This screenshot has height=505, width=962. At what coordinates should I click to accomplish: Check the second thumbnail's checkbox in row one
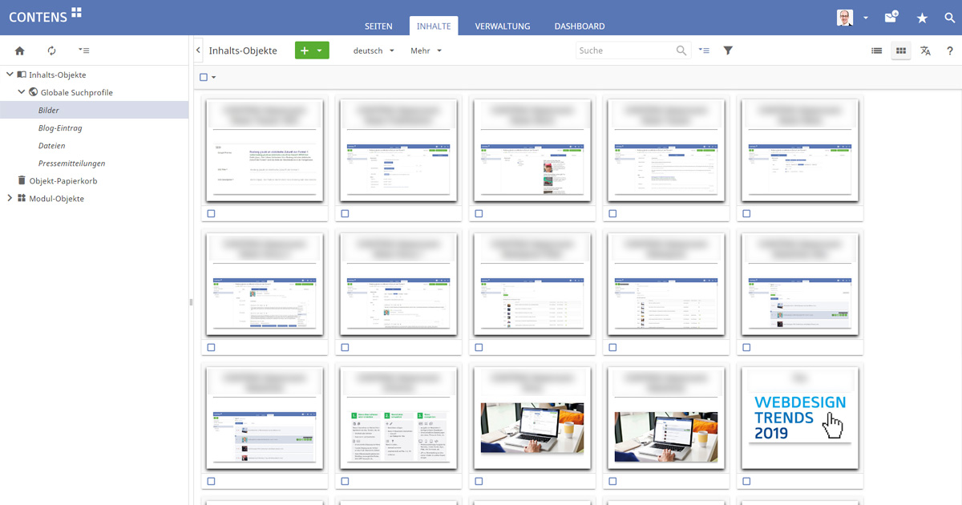point(346,214)
